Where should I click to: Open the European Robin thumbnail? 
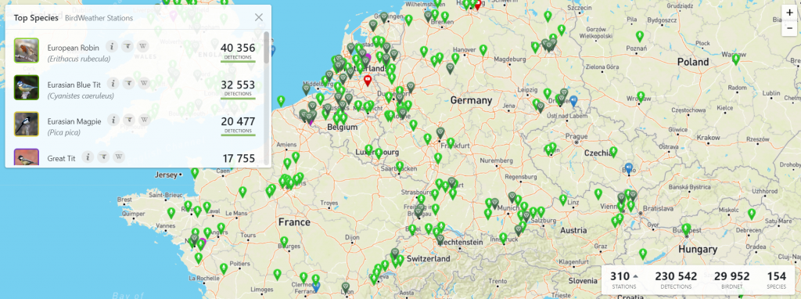27,50
